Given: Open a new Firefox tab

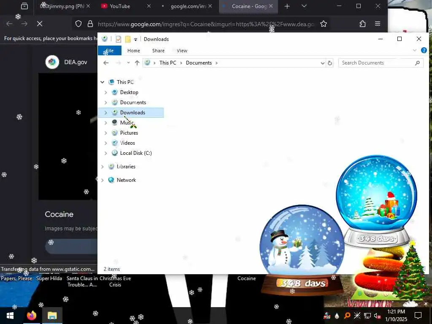Looking at the screenshot, I should (x=287, y=6).
